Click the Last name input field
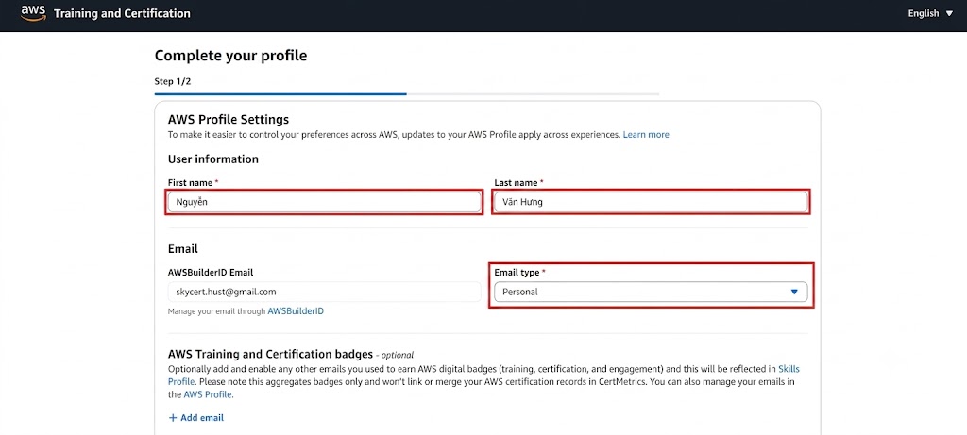 click(651, 202)
